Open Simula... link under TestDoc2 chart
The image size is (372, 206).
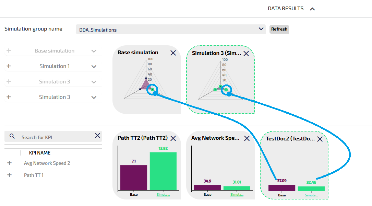coord(311,195)
